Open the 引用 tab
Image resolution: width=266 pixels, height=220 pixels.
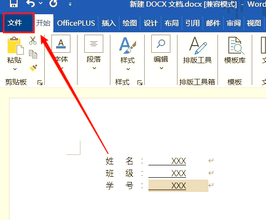[192, 23]
